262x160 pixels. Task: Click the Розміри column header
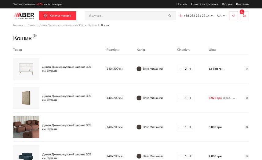pyautogui.click(x=112, y=50)
